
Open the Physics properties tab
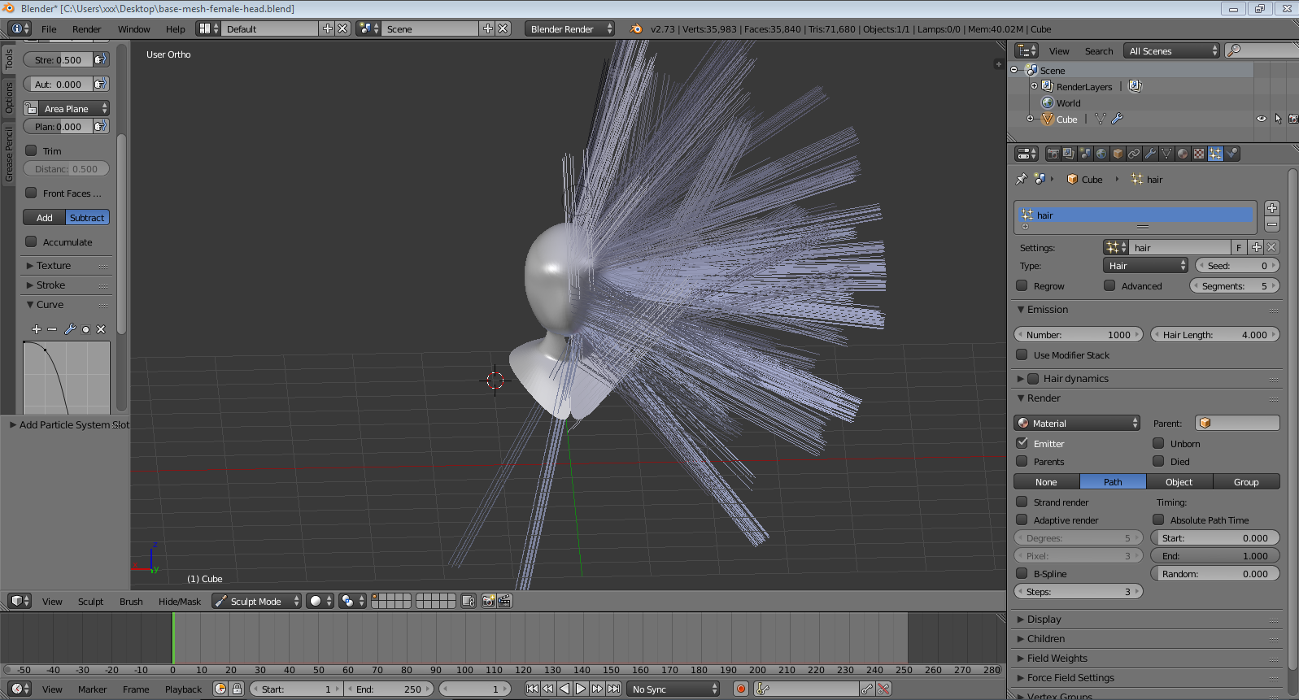pos(1232,154)
